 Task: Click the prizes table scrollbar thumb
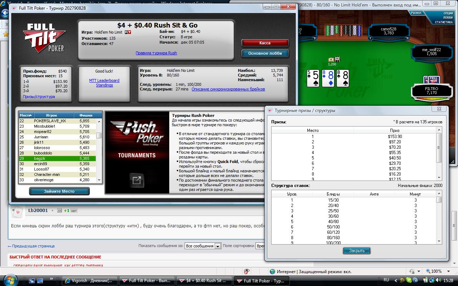point(439,148)
